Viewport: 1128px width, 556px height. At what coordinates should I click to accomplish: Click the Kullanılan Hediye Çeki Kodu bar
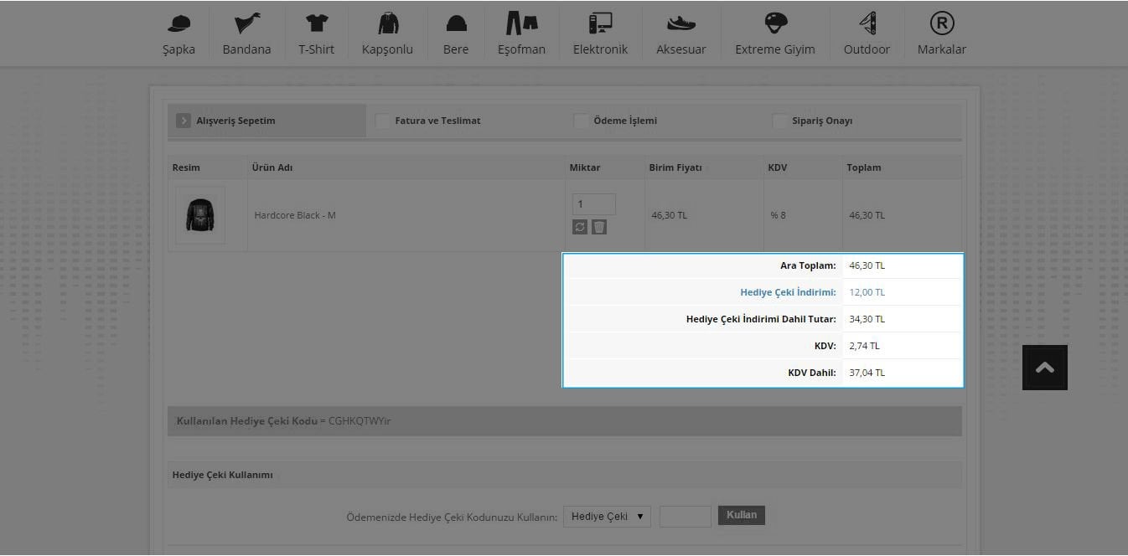pos(565,421)
